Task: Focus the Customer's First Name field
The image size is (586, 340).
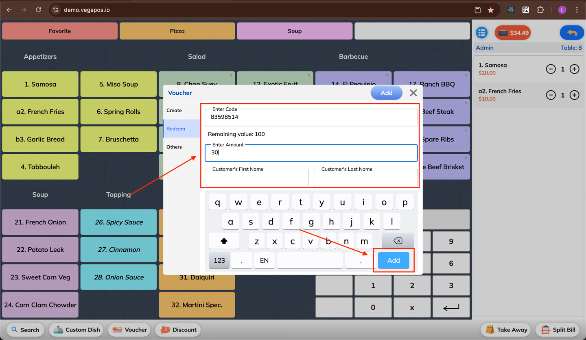Action: pos(256,178)
